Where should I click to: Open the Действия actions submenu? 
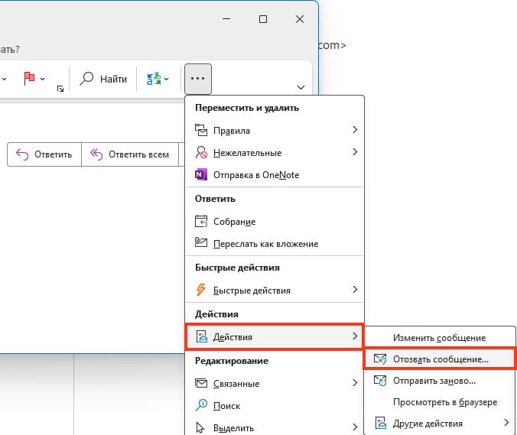click(275, 337)
